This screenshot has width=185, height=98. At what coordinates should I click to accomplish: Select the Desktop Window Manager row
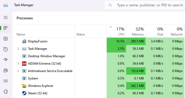[x=98, y=56]
